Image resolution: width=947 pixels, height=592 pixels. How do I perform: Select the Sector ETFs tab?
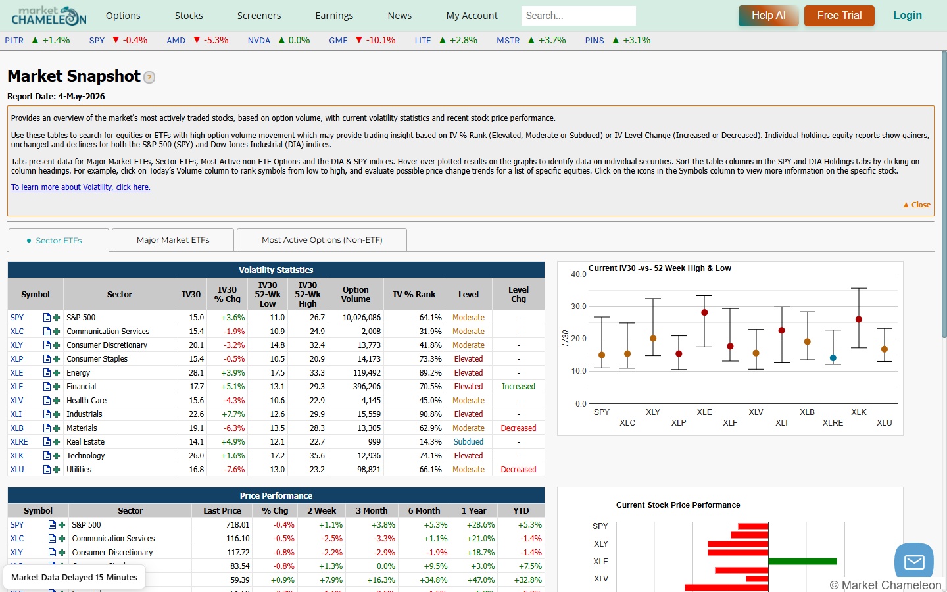pyautogui.click(x=59, y=241)
